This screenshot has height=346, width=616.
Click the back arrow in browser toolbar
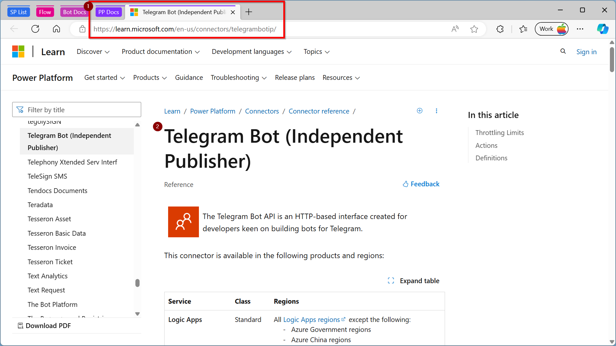pos(14,29)
